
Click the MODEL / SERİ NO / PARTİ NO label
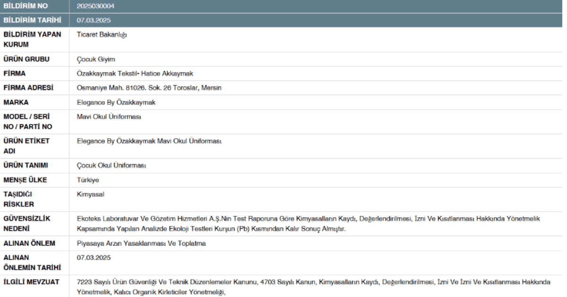(28, 122)
